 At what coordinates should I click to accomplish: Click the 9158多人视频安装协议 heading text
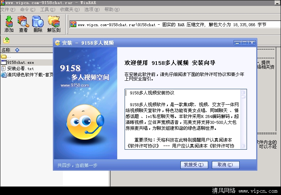point(152,93)
